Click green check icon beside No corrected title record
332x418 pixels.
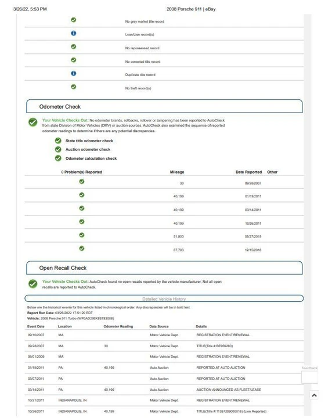click(x=74, y=60)
